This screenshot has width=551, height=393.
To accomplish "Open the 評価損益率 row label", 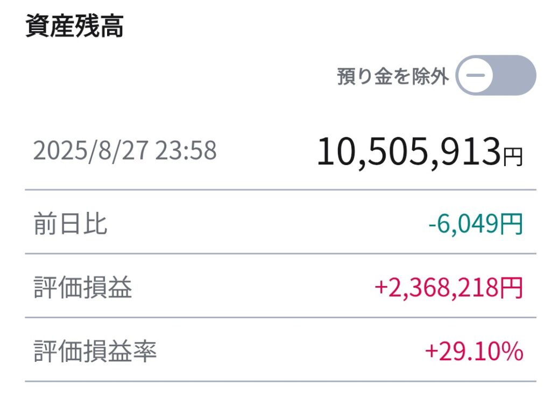I will coord(95,352).
